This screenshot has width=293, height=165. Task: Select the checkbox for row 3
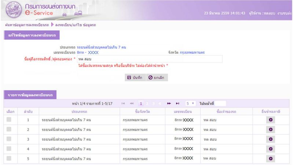pos(9,139)
